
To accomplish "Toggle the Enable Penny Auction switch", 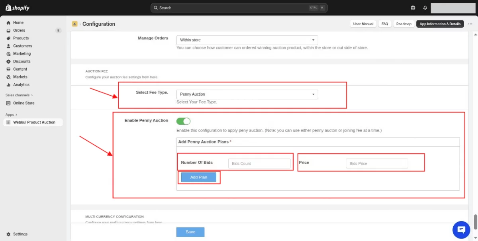I will coord(184,121).
